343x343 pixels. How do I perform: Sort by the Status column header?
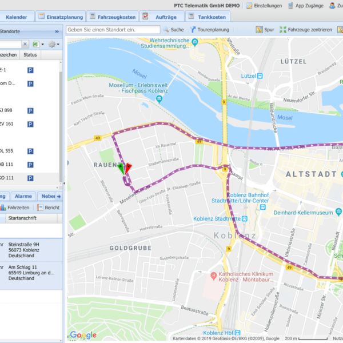[x=30, y=55]
